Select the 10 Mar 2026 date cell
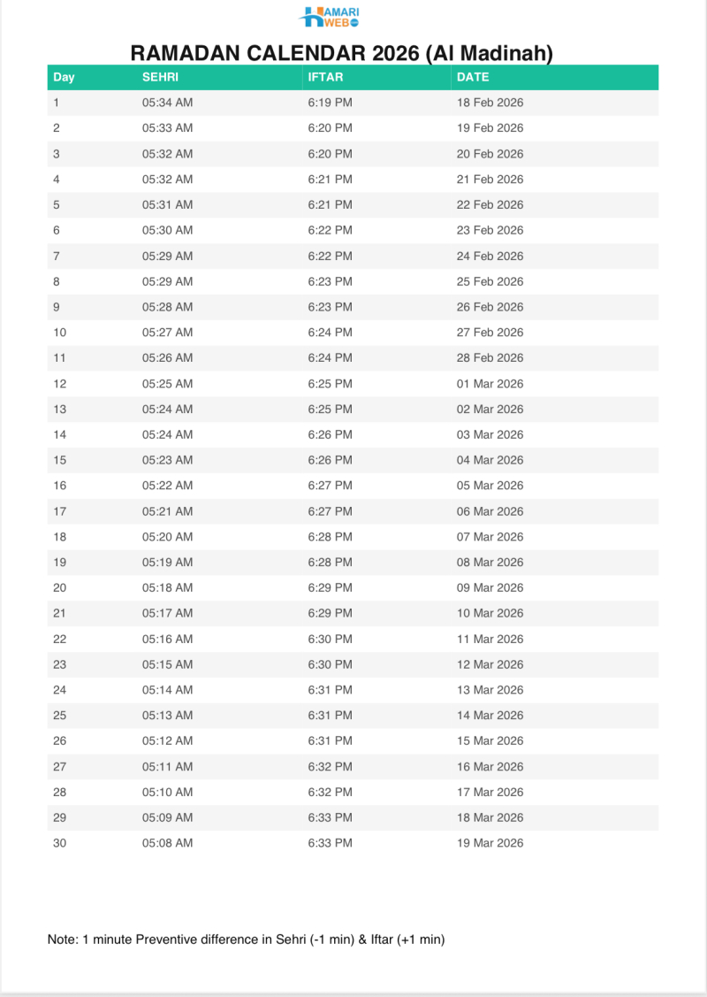 click(490, 613)
